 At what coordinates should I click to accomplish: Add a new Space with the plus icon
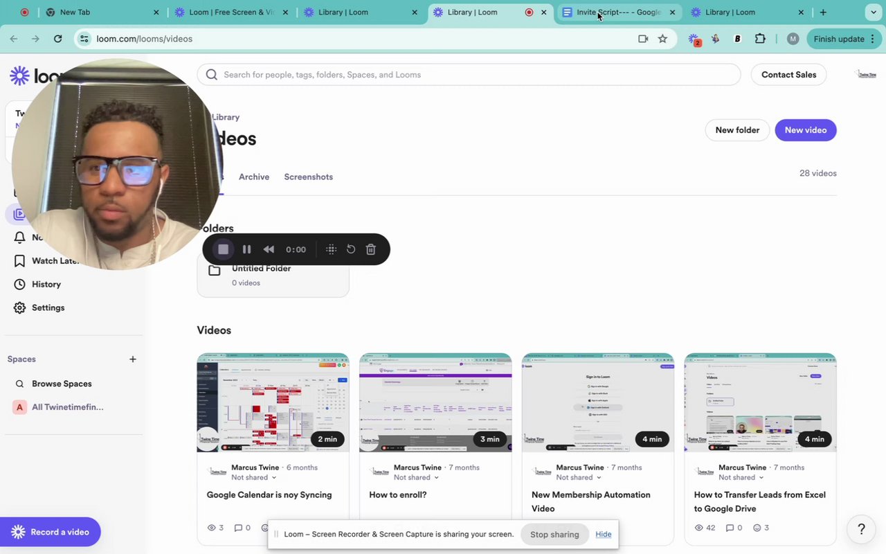pos(133,359)
